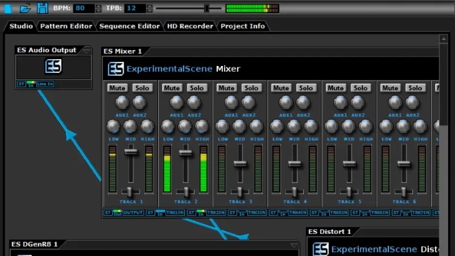Click the Save Project floppy icon
The width and height of the screenshot is (455, 256).
tap(42, 8)
